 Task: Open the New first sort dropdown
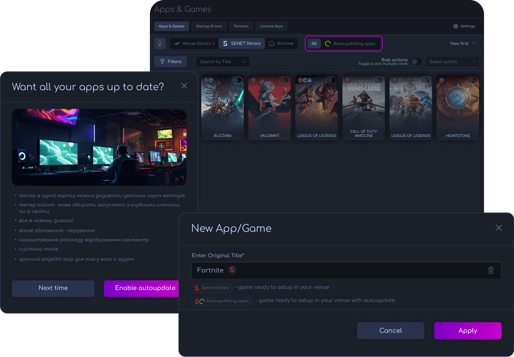[463, 44]
